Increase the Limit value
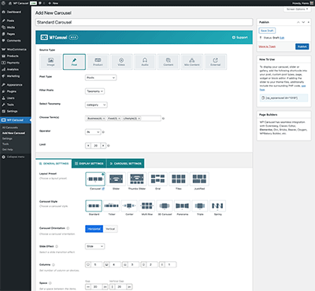This screenshot has width=315, height=291. (103, 145)
